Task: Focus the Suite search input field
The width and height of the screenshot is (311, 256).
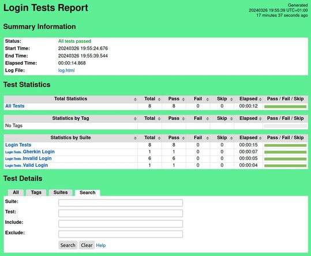Action: click(x=121, y=203)
